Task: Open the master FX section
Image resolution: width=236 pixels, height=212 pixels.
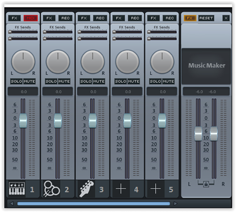Action: pos(190,18)
